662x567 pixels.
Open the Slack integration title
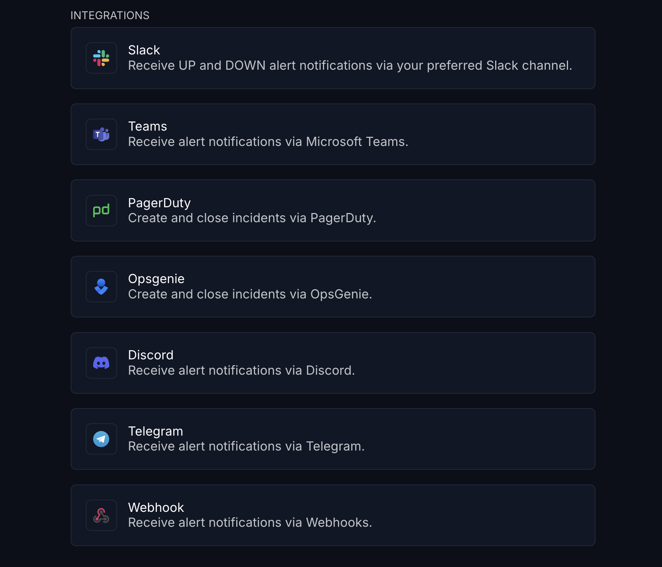(144, 50)
